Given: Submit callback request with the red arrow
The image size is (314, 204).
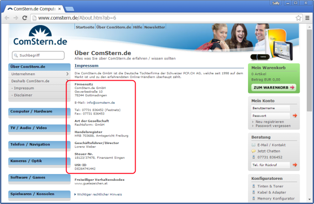Looking at the screenshot, I should [295, 165].
